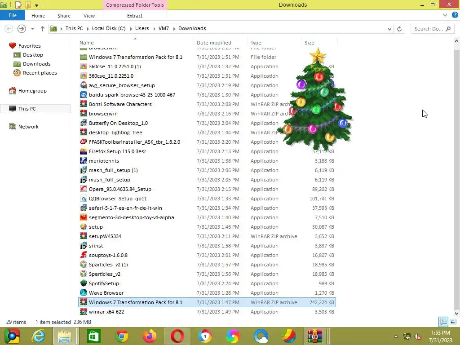
Task: Select the Wave Browser file icon
Action: [x=83, y=293]
